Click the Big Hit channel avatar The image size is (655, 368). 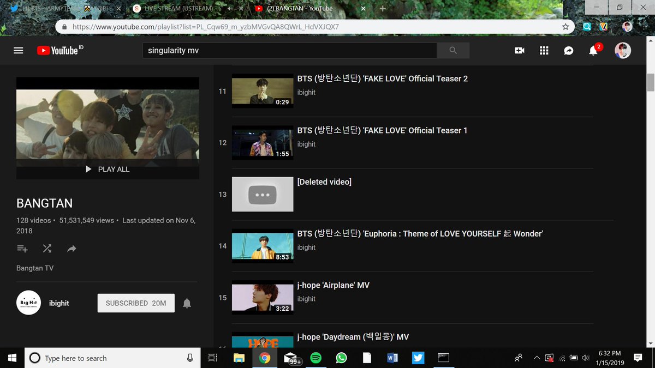[28, 303]
